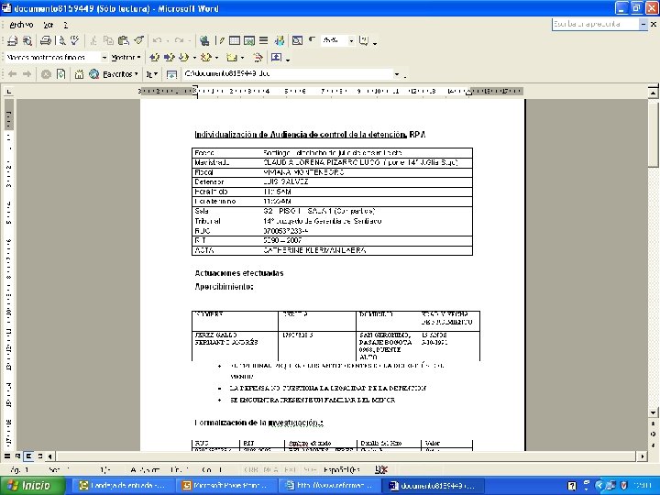Click the Cut scissors icon
The height and width of the screenshot is (495, 660).
(93, 40)
